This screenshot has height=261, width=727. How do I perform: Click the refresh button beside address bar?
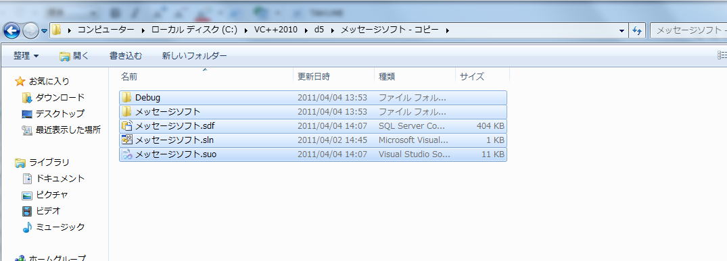637,30
